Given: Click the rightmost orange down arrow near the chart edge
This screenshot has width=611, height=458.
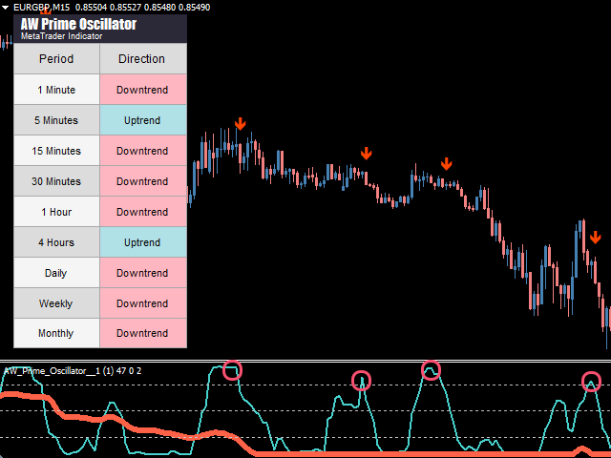Looking at the screenshot, I should point(595,238).
